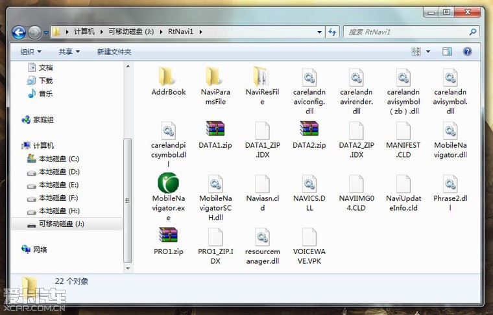Select the Phrase2.dll file icon
The height and width of the screenshot is (315, 493).
click(x=450, y=183)
